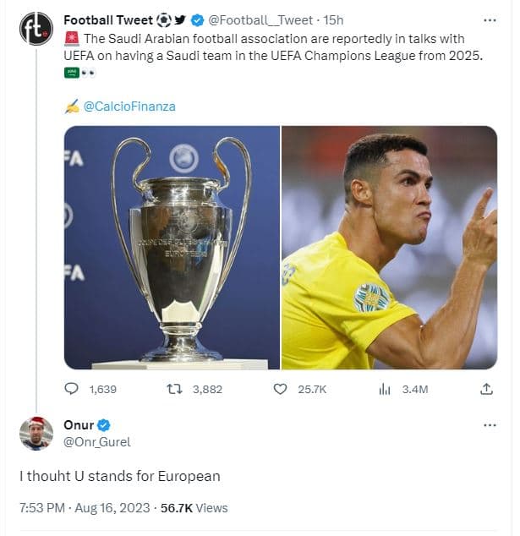Open the Champions League trophy image
Image resolution: width=520 pixels, height=536 pixels.
point(172,248)
